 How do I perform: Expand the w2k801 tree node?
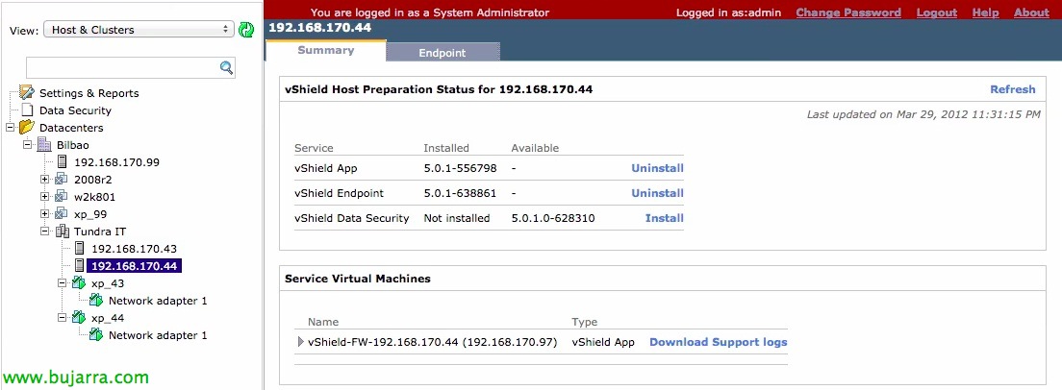point(44,197)
